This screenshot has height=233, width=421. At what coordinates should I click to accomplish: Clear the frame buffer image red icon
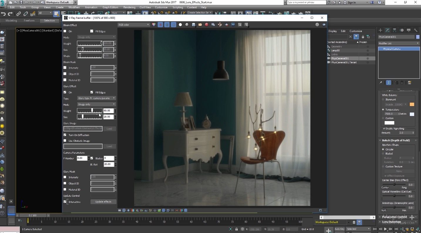207,25
